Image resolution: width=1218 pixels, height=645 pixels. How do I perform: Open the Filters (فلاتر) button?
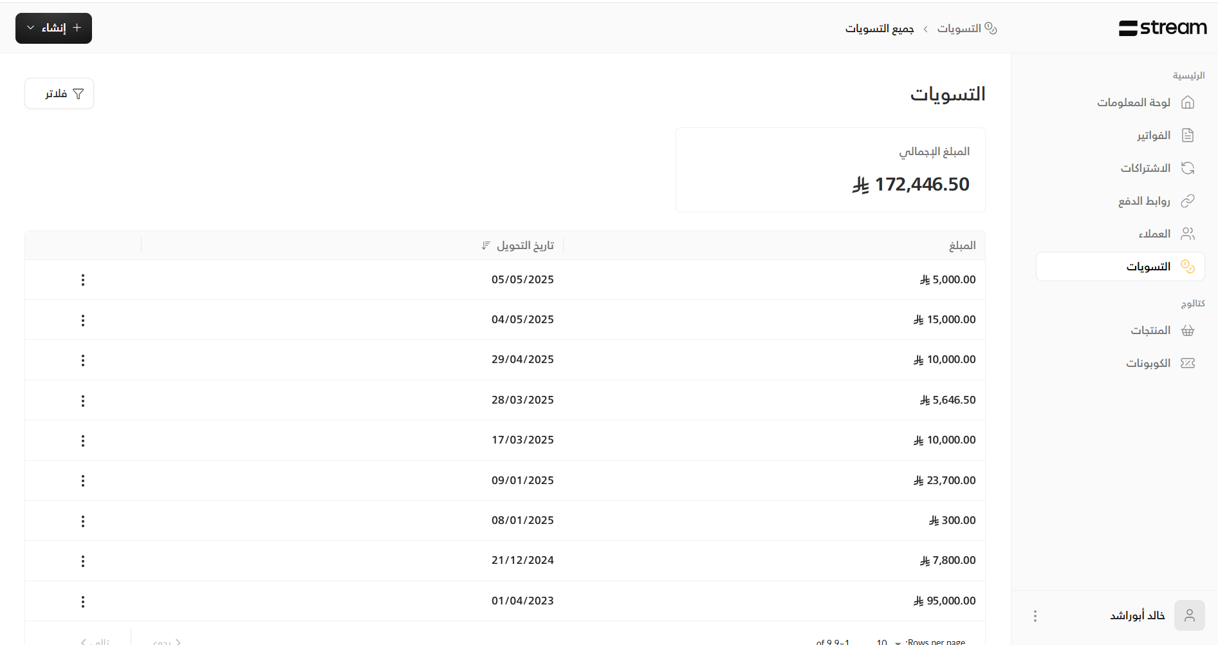59,94
